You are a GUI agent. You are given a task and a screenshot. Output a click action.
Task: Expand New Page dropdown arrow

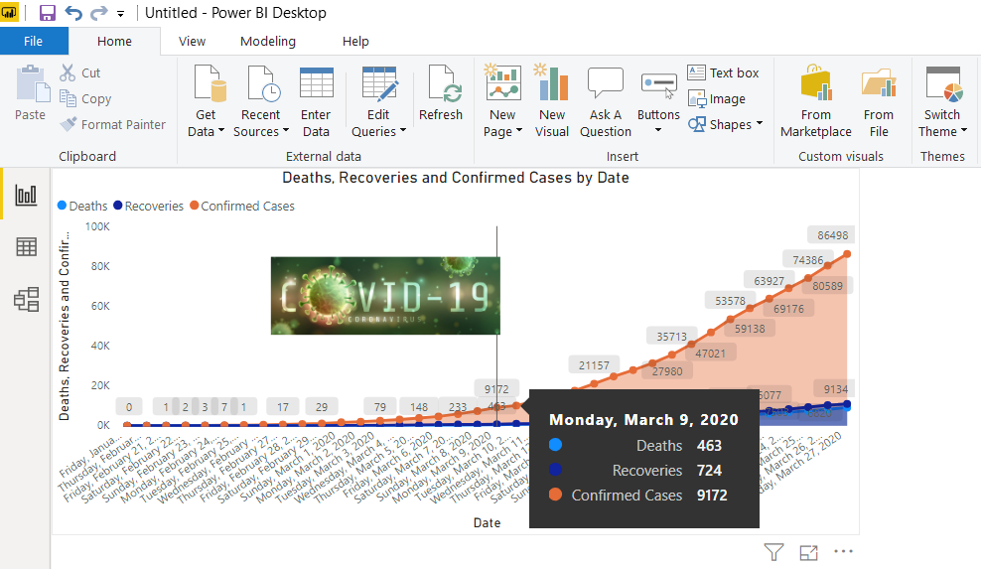[x=518, y=131]
